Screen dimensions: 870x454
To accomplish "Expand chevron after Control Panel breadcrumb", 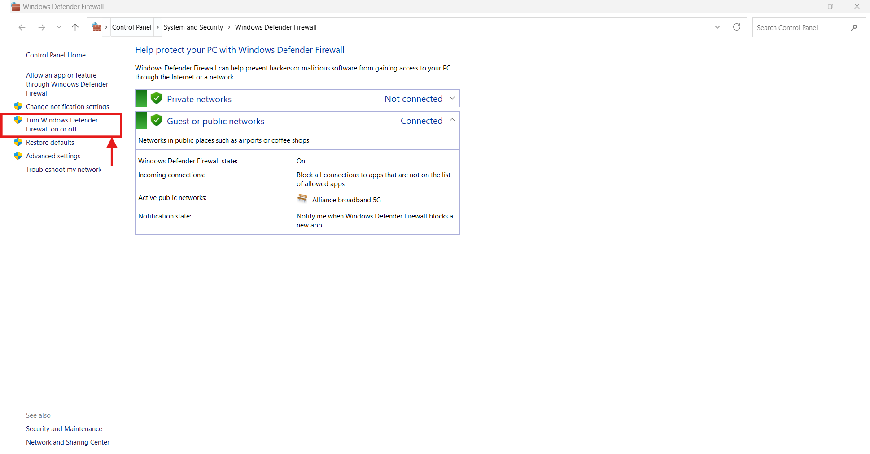I will point(157,27).
